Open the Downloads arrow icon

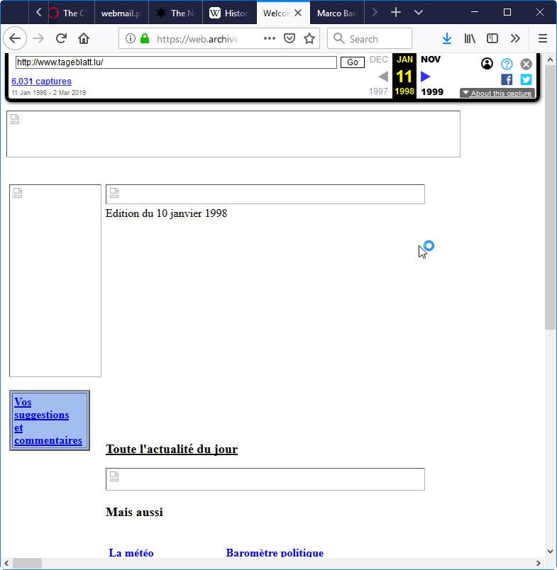[447, 39]
